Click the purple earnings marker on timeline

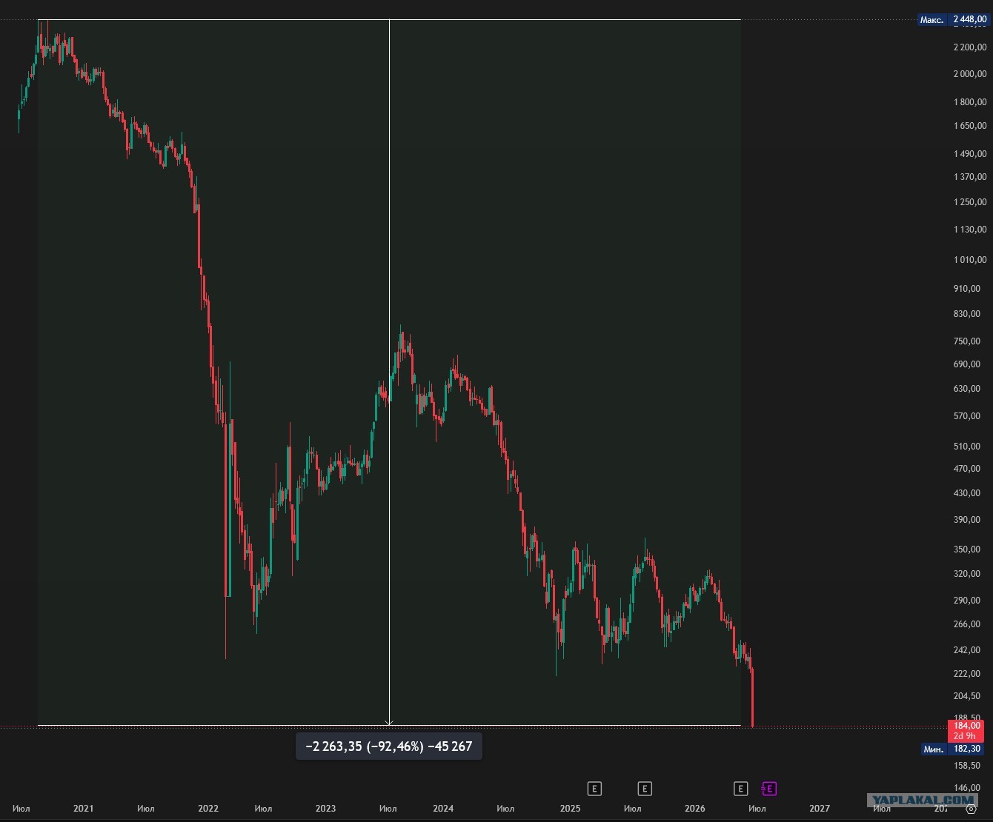(769, 789)
